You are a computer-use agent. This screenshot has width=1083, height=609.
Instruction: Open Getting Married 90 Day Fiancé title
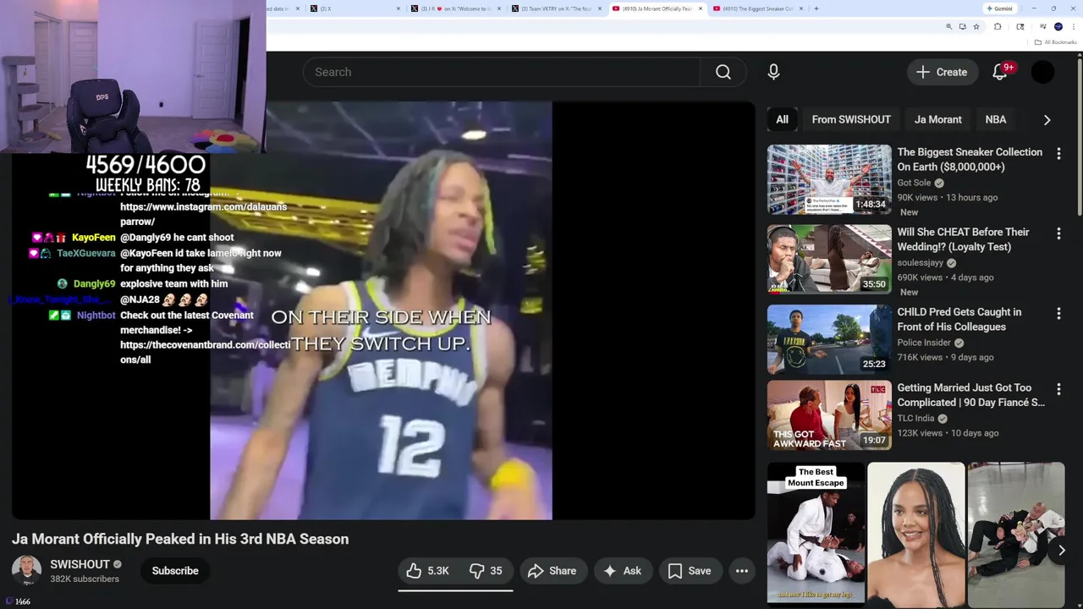tap(970, 395)
